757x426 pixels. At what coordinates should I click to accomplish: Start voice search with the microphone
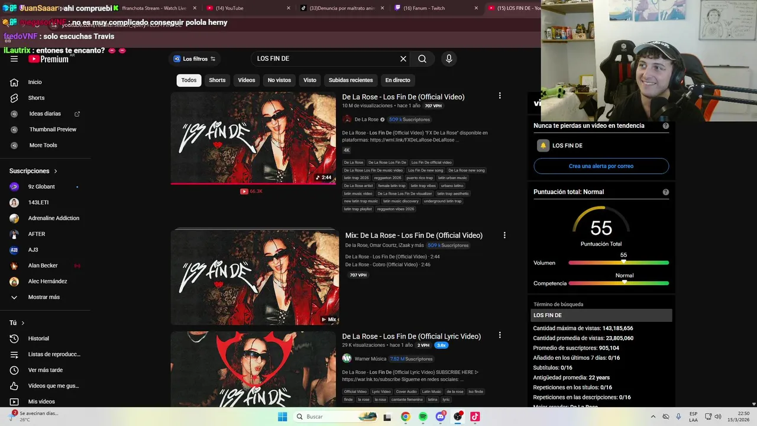449,59
